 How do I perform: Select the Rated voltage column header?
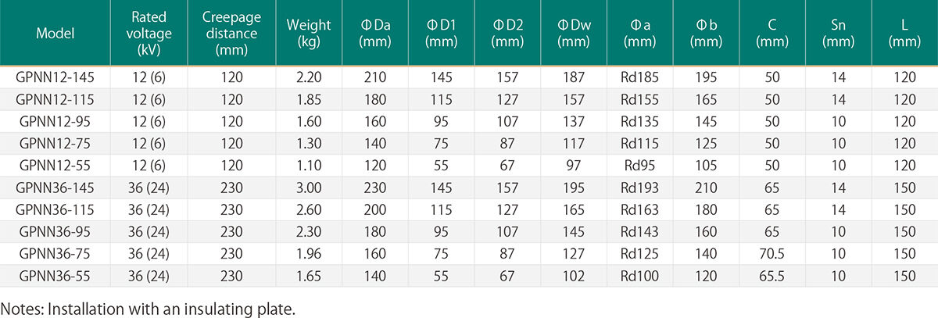tap(149, 34)
